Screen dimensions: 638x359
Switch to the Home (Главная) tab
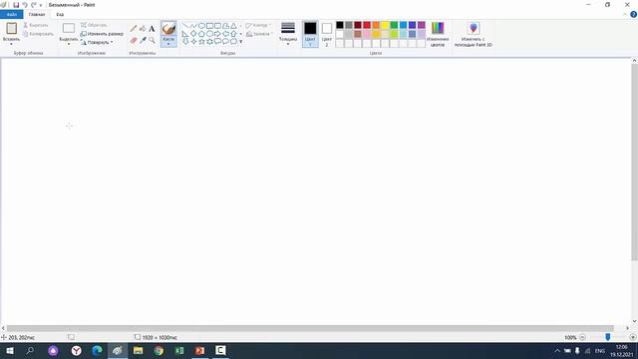[37, 14]
